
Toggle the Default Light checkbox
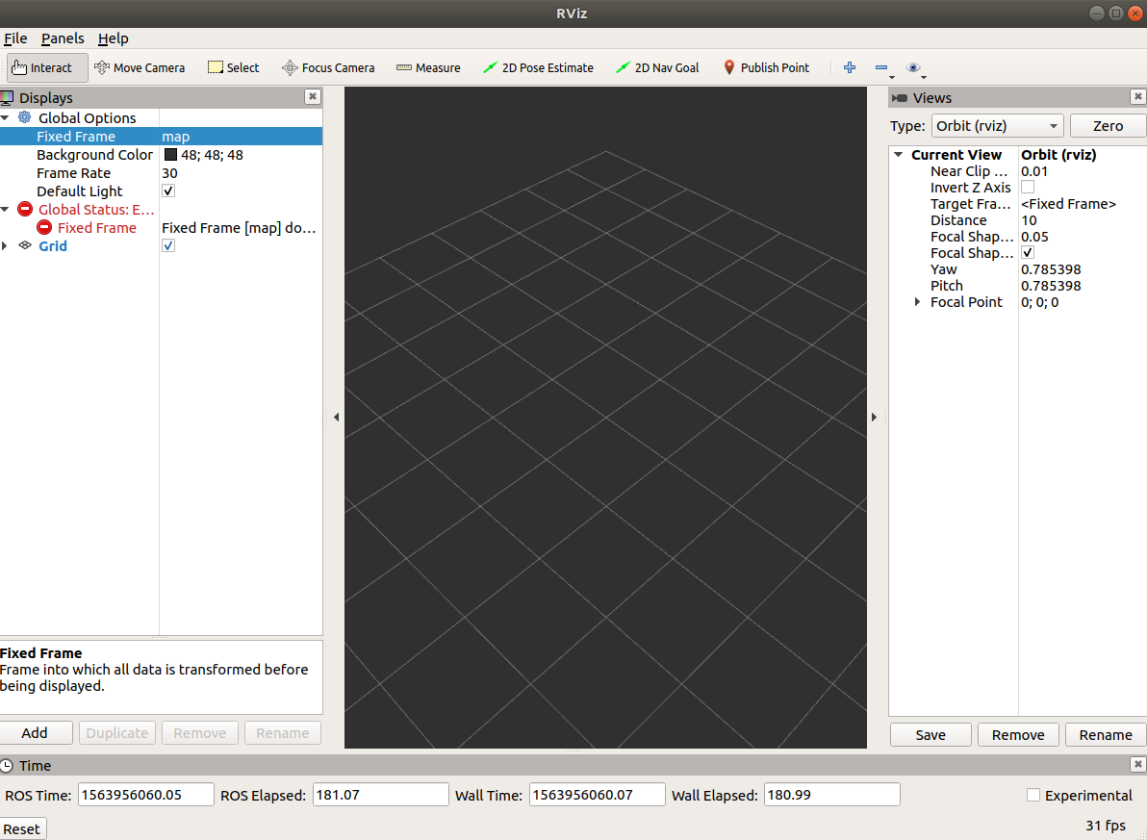(167, 191)
